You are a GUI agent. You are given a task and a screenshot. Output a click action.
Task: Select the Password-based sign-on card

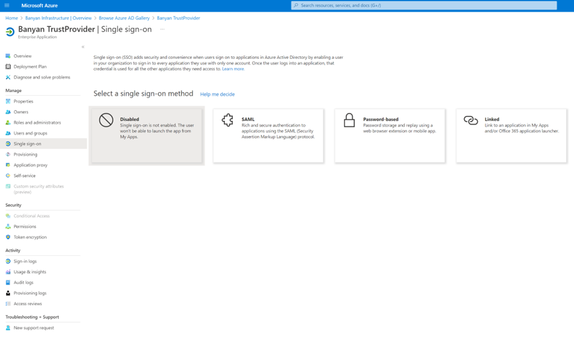point(390,136)
